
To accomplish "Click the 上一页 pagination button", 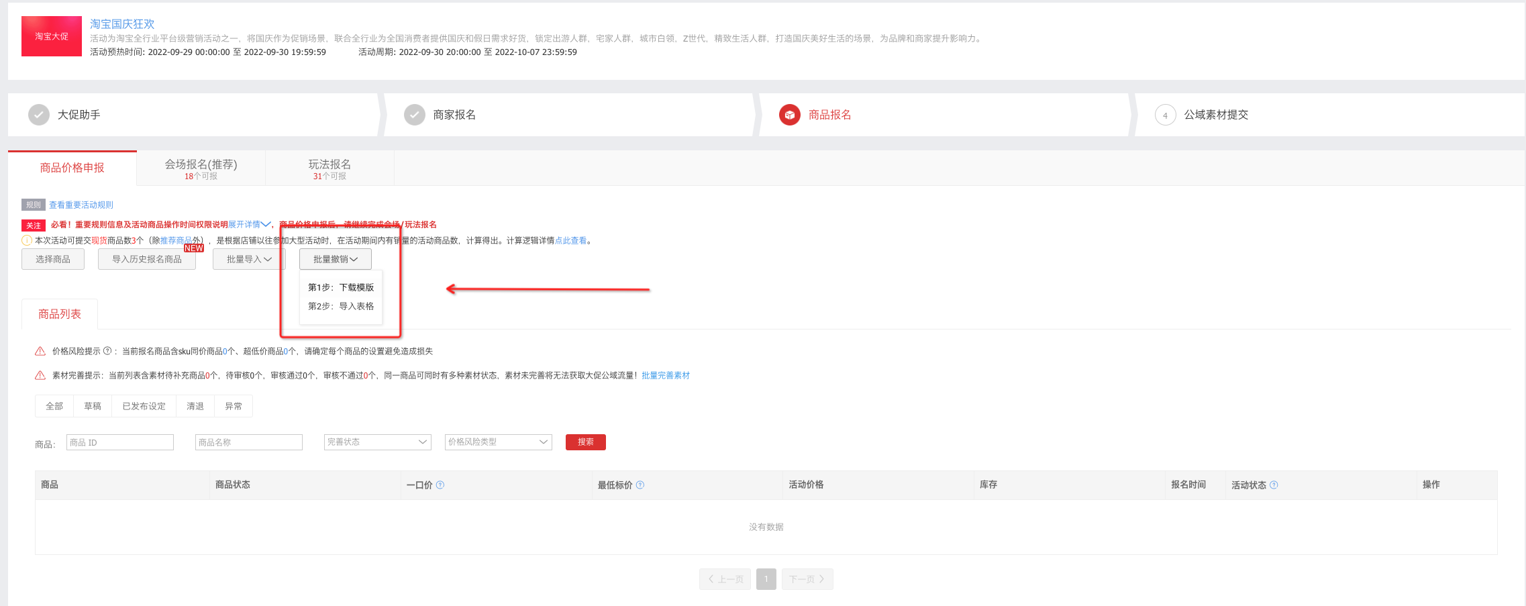I will 725,579.
